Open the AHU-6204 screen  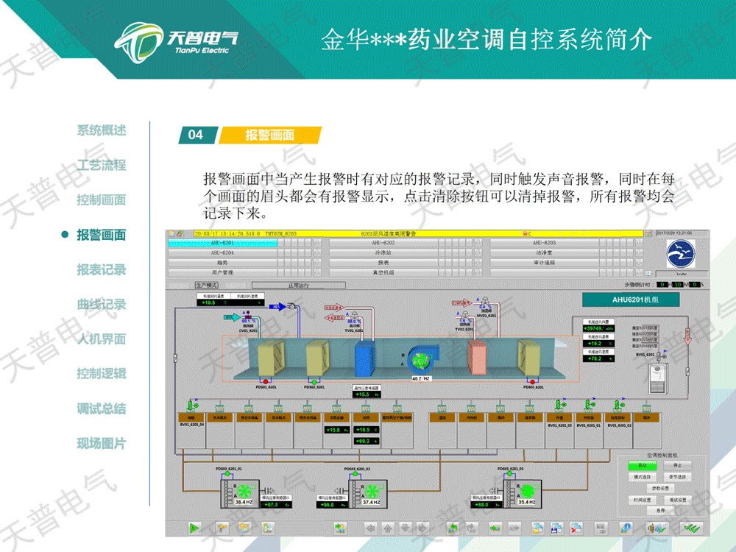point(222,252)
